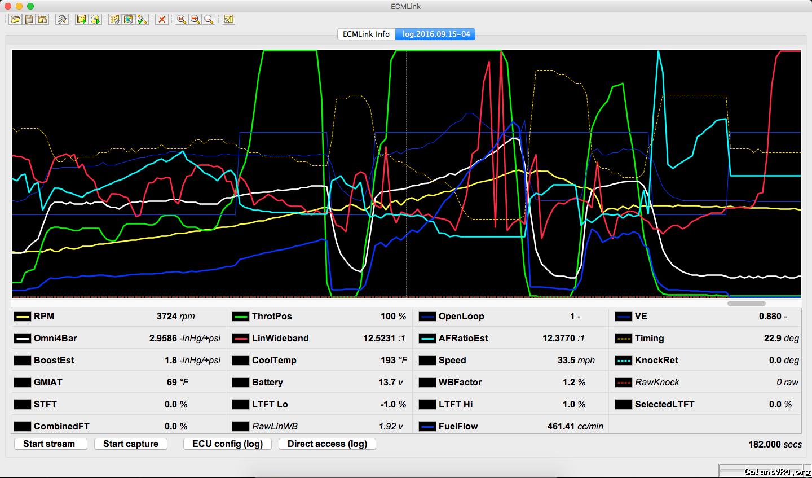Select the GMIAT label in the legend
The image size is (812, 478).
48,383
